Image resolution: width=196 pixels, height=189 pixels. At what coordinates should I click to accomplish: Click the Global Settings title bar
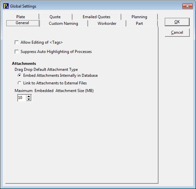(x=95, y=6)
